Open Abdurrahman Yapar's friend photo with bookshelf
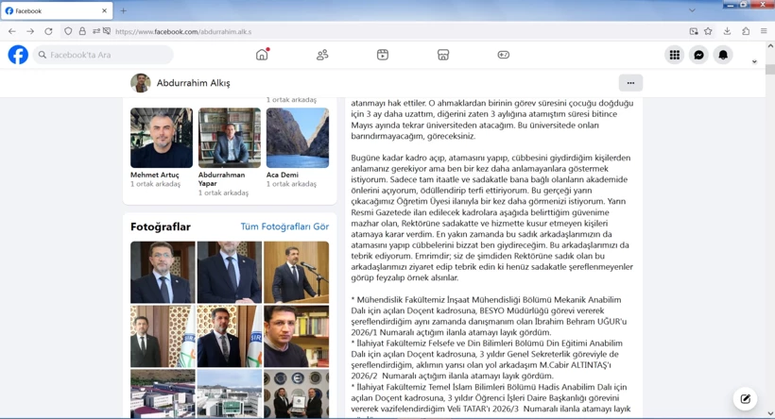This screenshot has width=775, height=419. tap(230, 138)
